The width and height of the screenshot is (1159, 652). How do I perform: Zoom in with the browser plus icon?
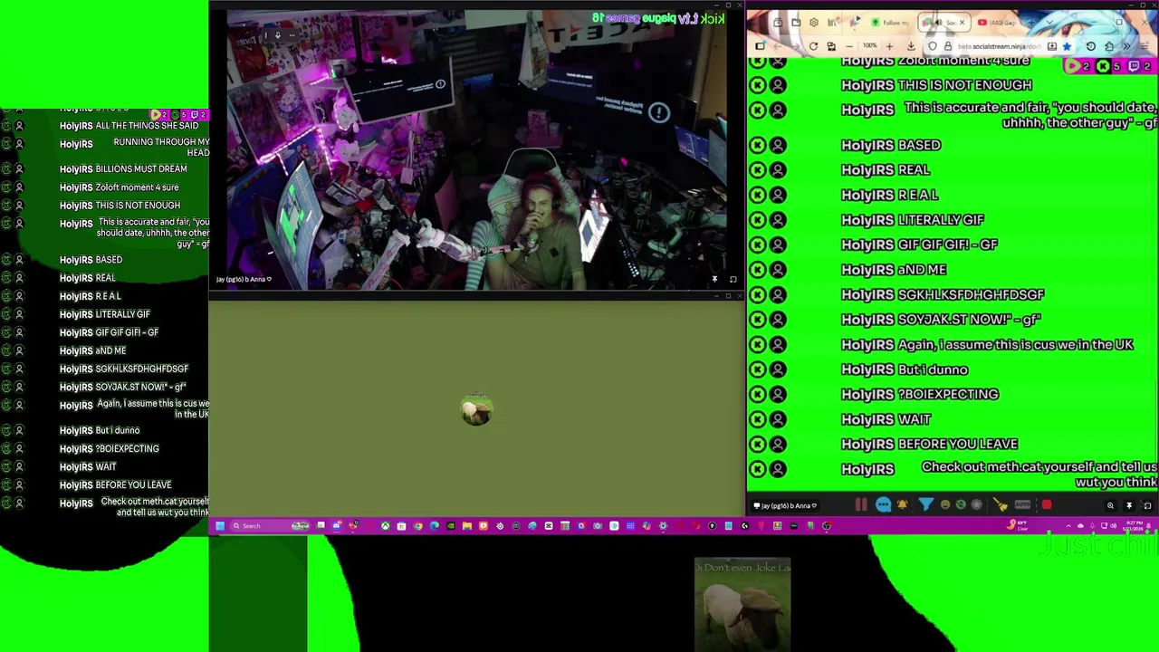point(889,46)
